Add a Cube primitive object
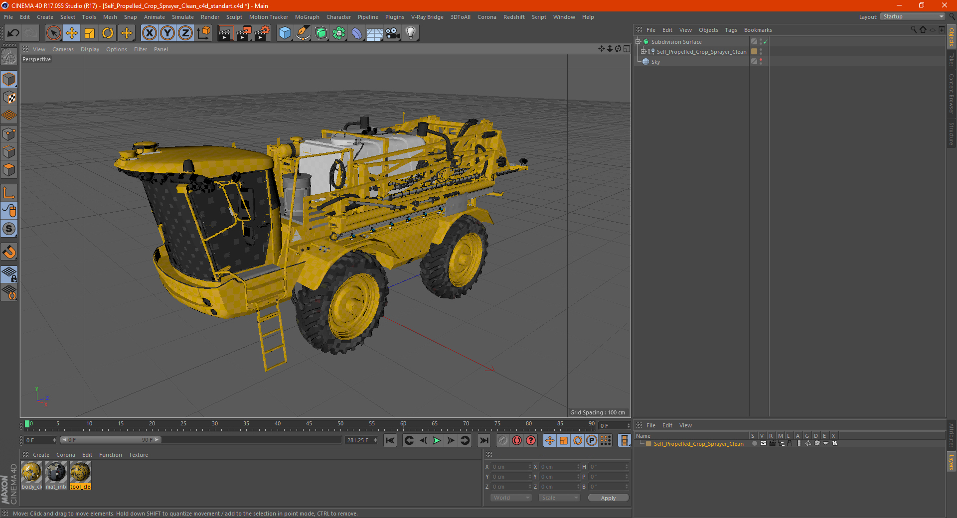The image size is (957, 518). click(x=285, y=33)
